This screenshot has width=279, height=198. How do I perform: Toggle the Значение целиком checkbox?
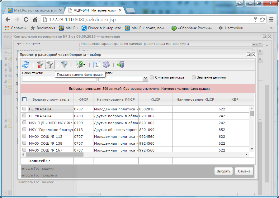coord(194,77)
